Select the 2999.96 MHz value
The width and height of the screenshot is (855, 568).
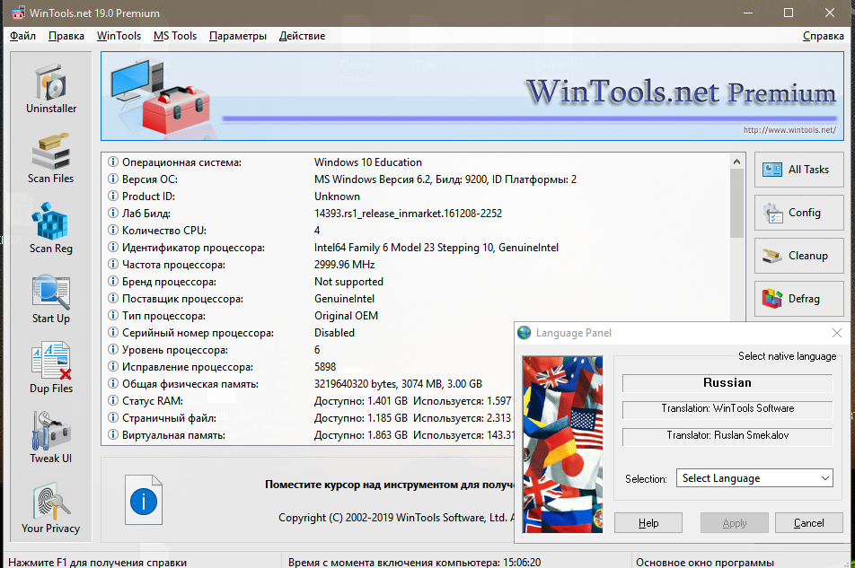pyautogui.click(x=345, y=265)
